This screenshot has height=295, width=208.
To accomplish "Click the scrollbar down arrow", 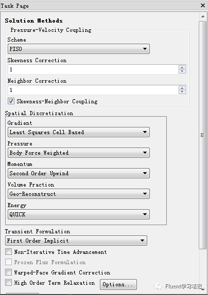I will (203, 289).
